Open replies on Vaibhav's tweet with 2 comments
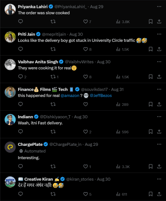The image size is (166, 201). click(22, 76)
